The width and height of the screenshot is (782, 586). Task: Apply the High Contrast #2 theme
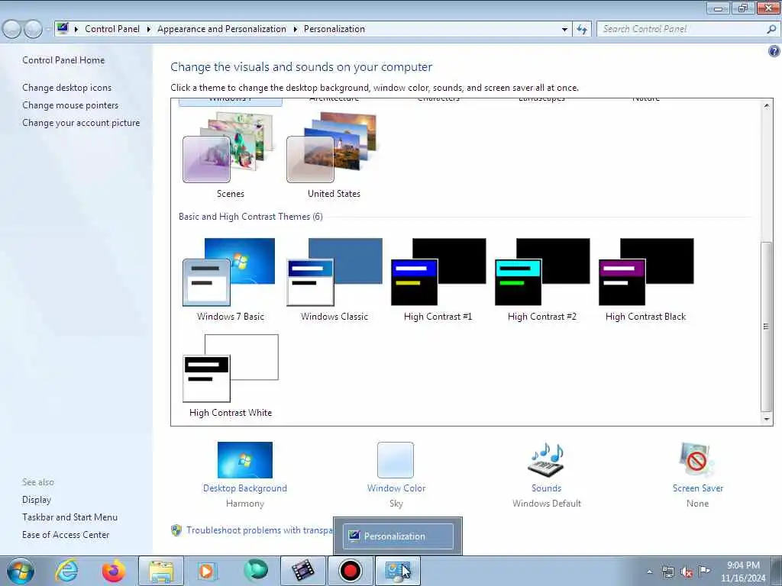(541, 279)
